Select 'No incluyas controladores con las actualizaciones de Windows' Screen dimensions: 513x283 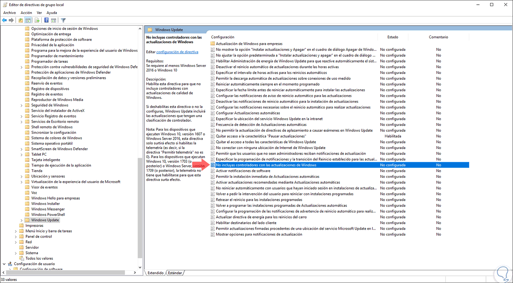[340, 165]
